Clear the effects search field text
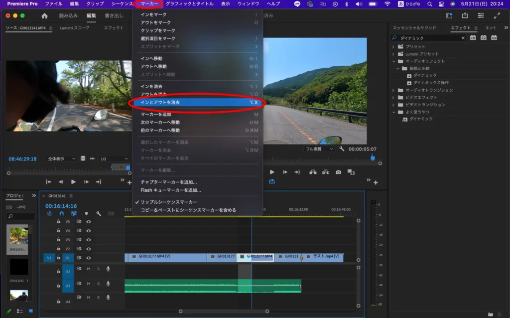This screenshot has height=318, width=510. tap(463, 38)
